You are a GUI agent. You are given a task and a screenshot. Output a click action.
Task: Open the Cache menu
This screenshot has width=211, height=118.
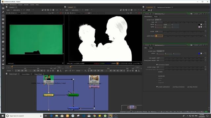[x=32, y=5]
